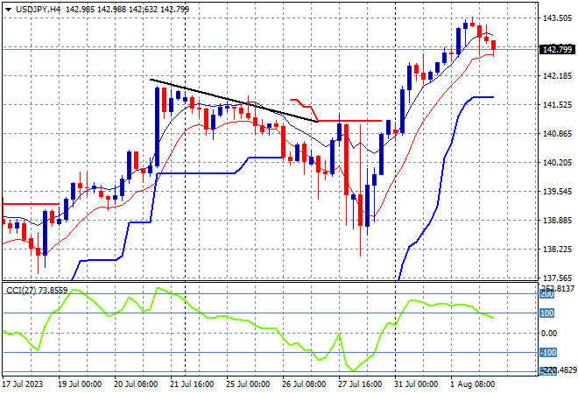Click the 252.8137 CCI maximum label
The height and width of the screenshot is (394, 578).
558,289
